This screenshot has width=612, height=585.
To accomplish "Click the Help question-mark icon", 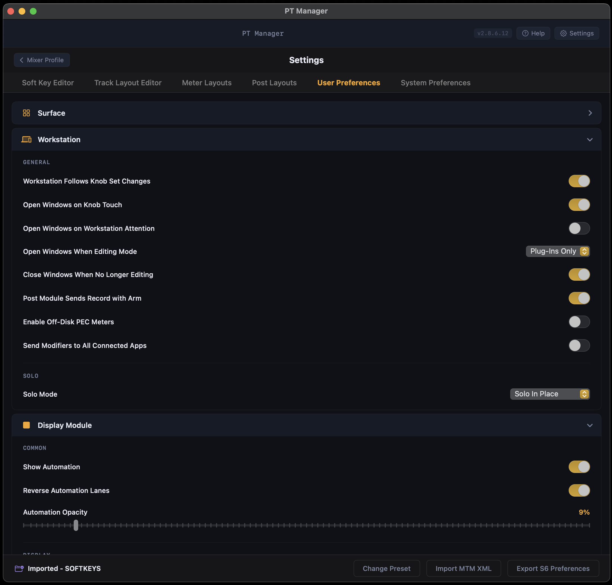I will tap(525, 34).
